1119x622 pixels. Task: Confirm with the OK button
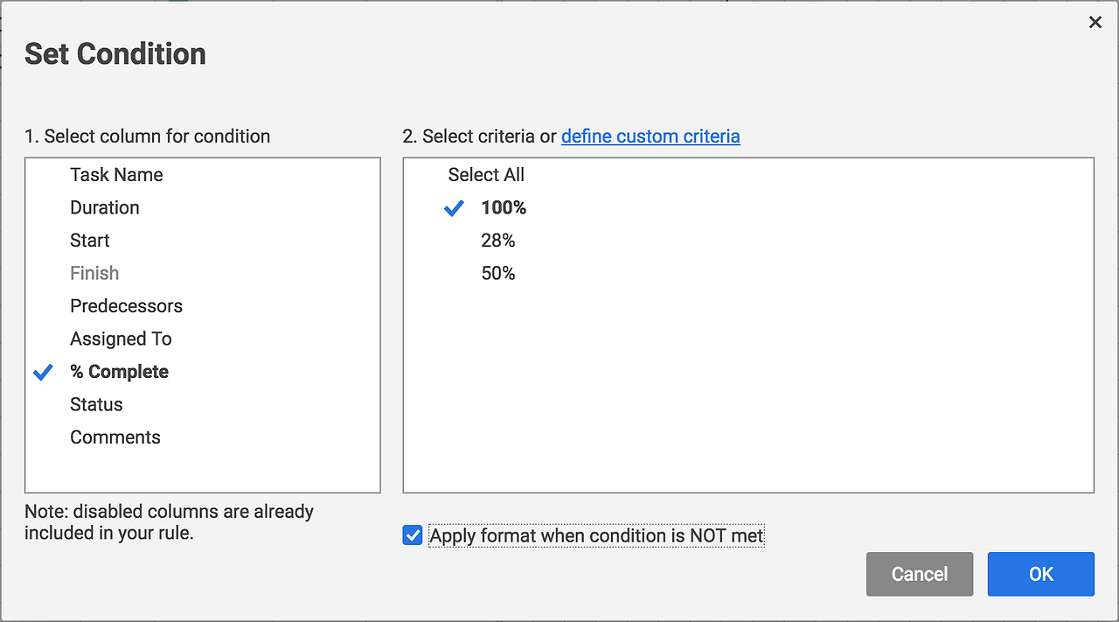click(1040, 574)
